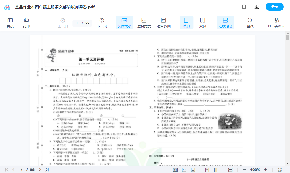Viewport: 290px width, 173px height.
Task: Download the PDF file
Action: coord(257,7)
